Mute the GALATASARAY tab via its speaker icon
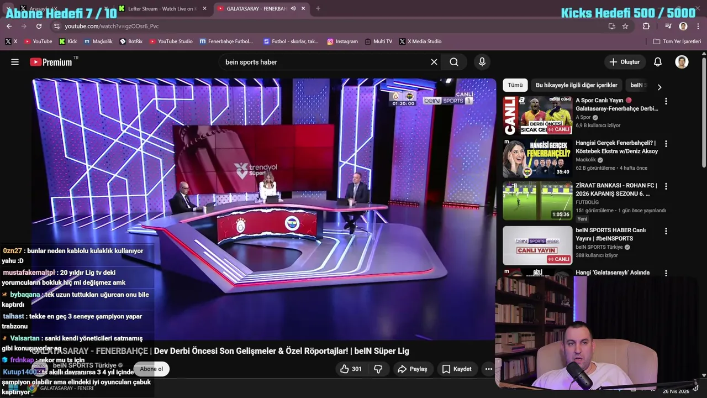The height and width of the screenshot is (398, 707). [293, 8]
